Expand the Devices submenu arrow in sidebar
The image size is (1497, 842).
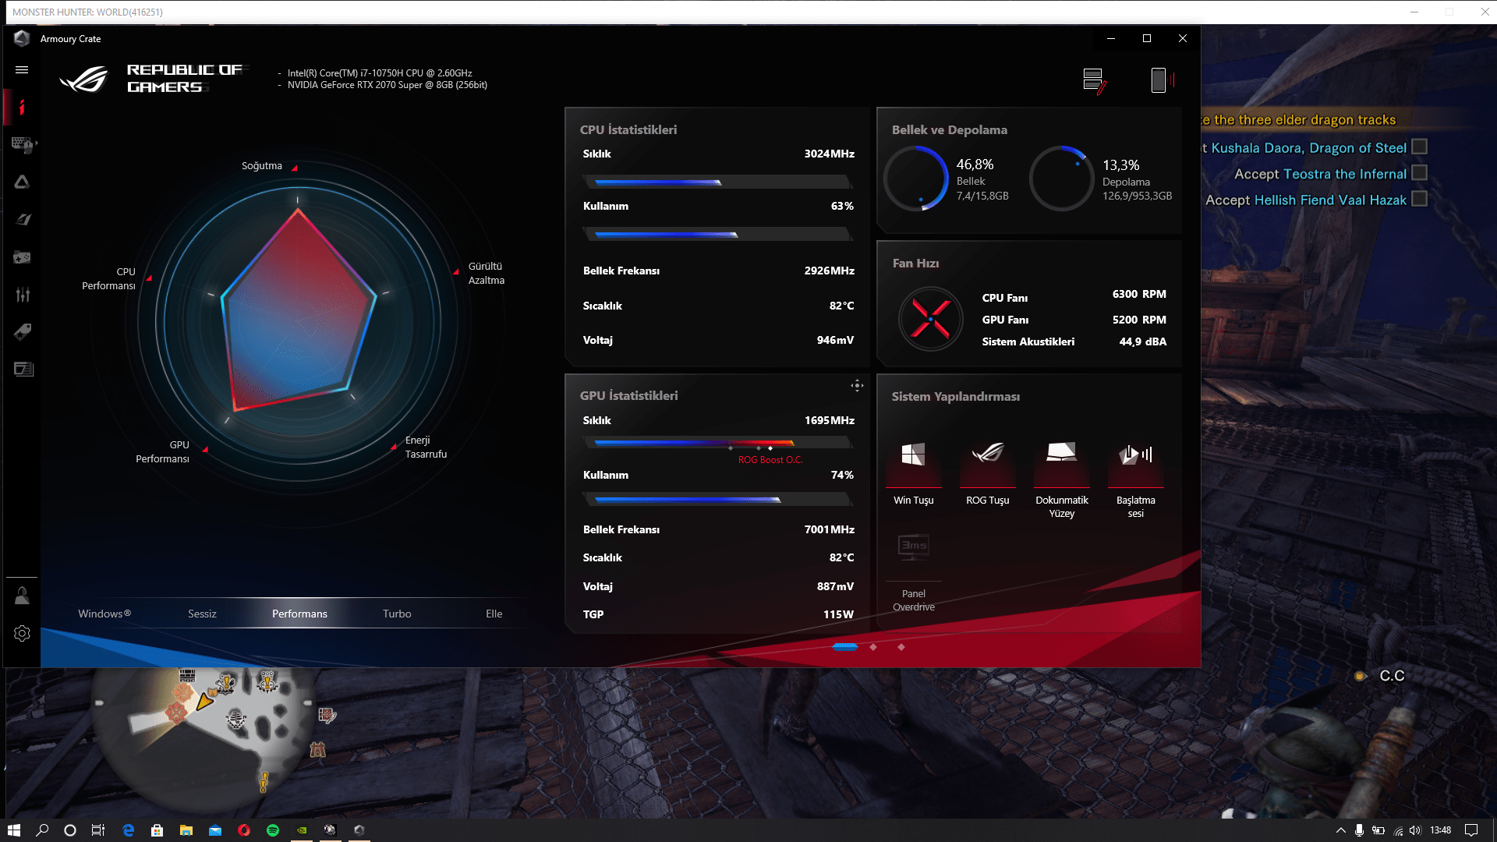(x=36, y=143)
